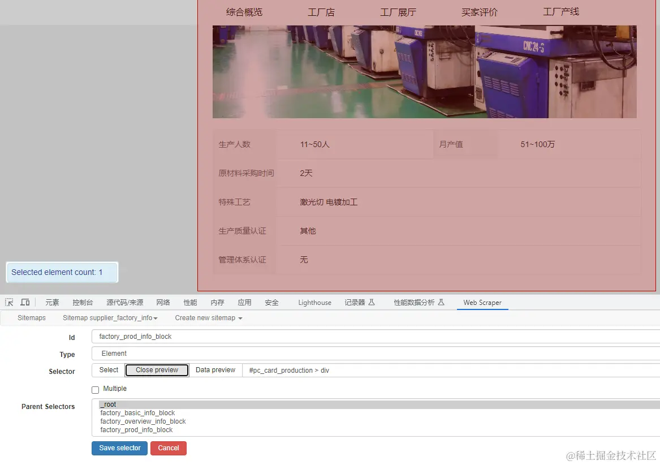660x465 pixels.
Task: Switch to the Lighthouse tab
Action: 314,302
